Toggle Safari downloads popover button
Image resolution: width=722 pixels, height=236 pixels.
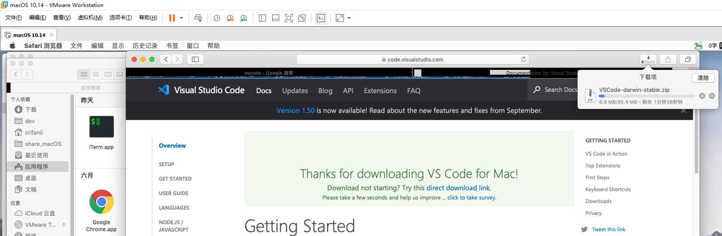(x=648, y=59)
